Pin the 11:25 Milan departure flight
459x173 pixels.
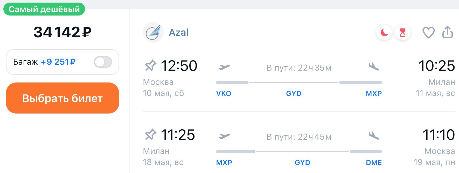151,134
